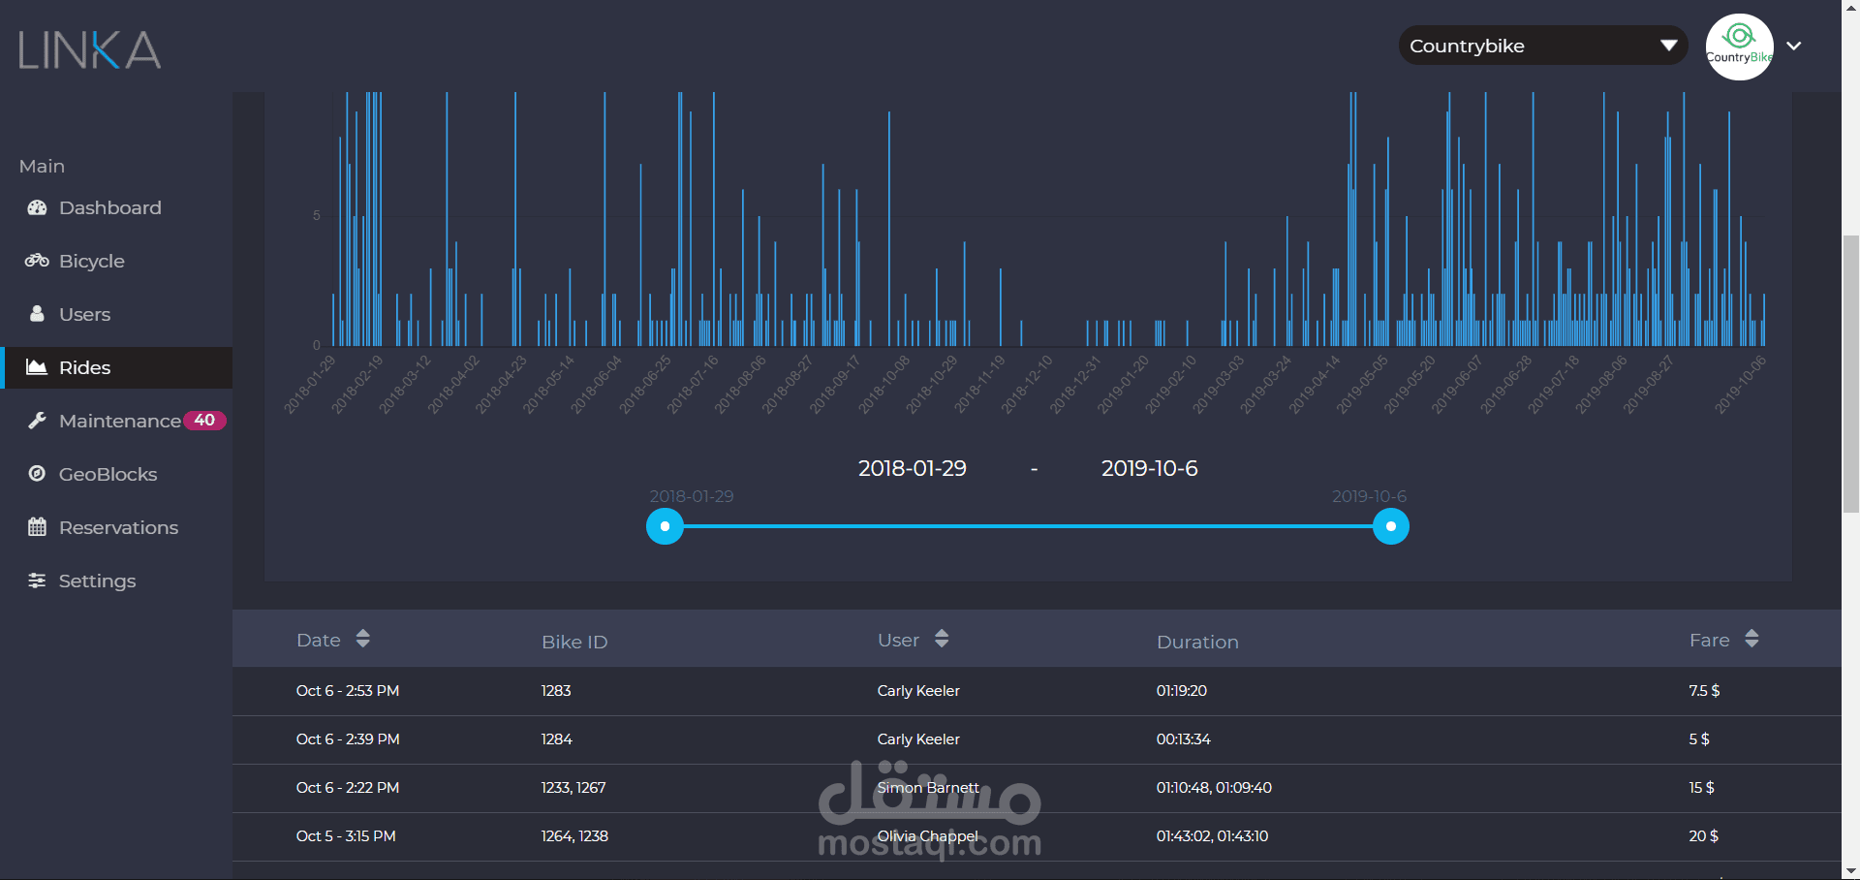Viewport: 1860px width, 880px height.
Task: Click bike ID 1283
Action: [x=556, y=691]
